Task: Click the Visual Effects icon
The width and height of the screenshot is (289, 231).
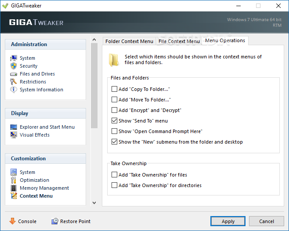Action: [x=14, y=135]
